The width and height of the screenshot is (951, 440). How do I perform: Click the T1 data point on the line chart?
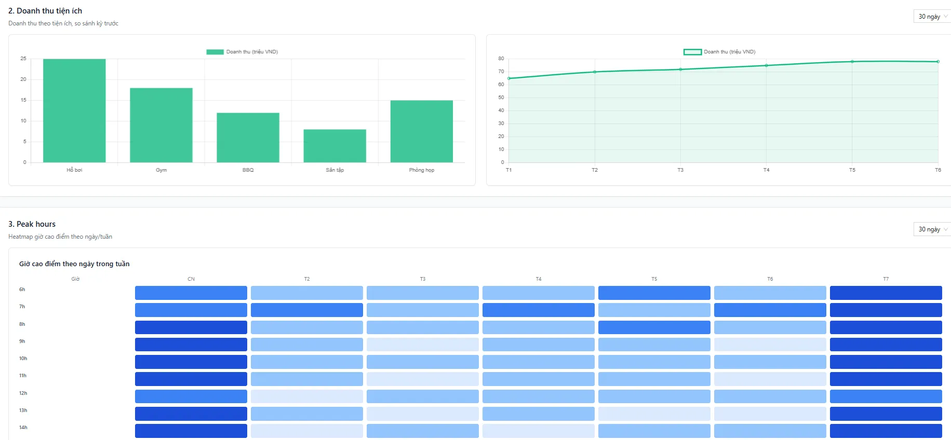509,78
